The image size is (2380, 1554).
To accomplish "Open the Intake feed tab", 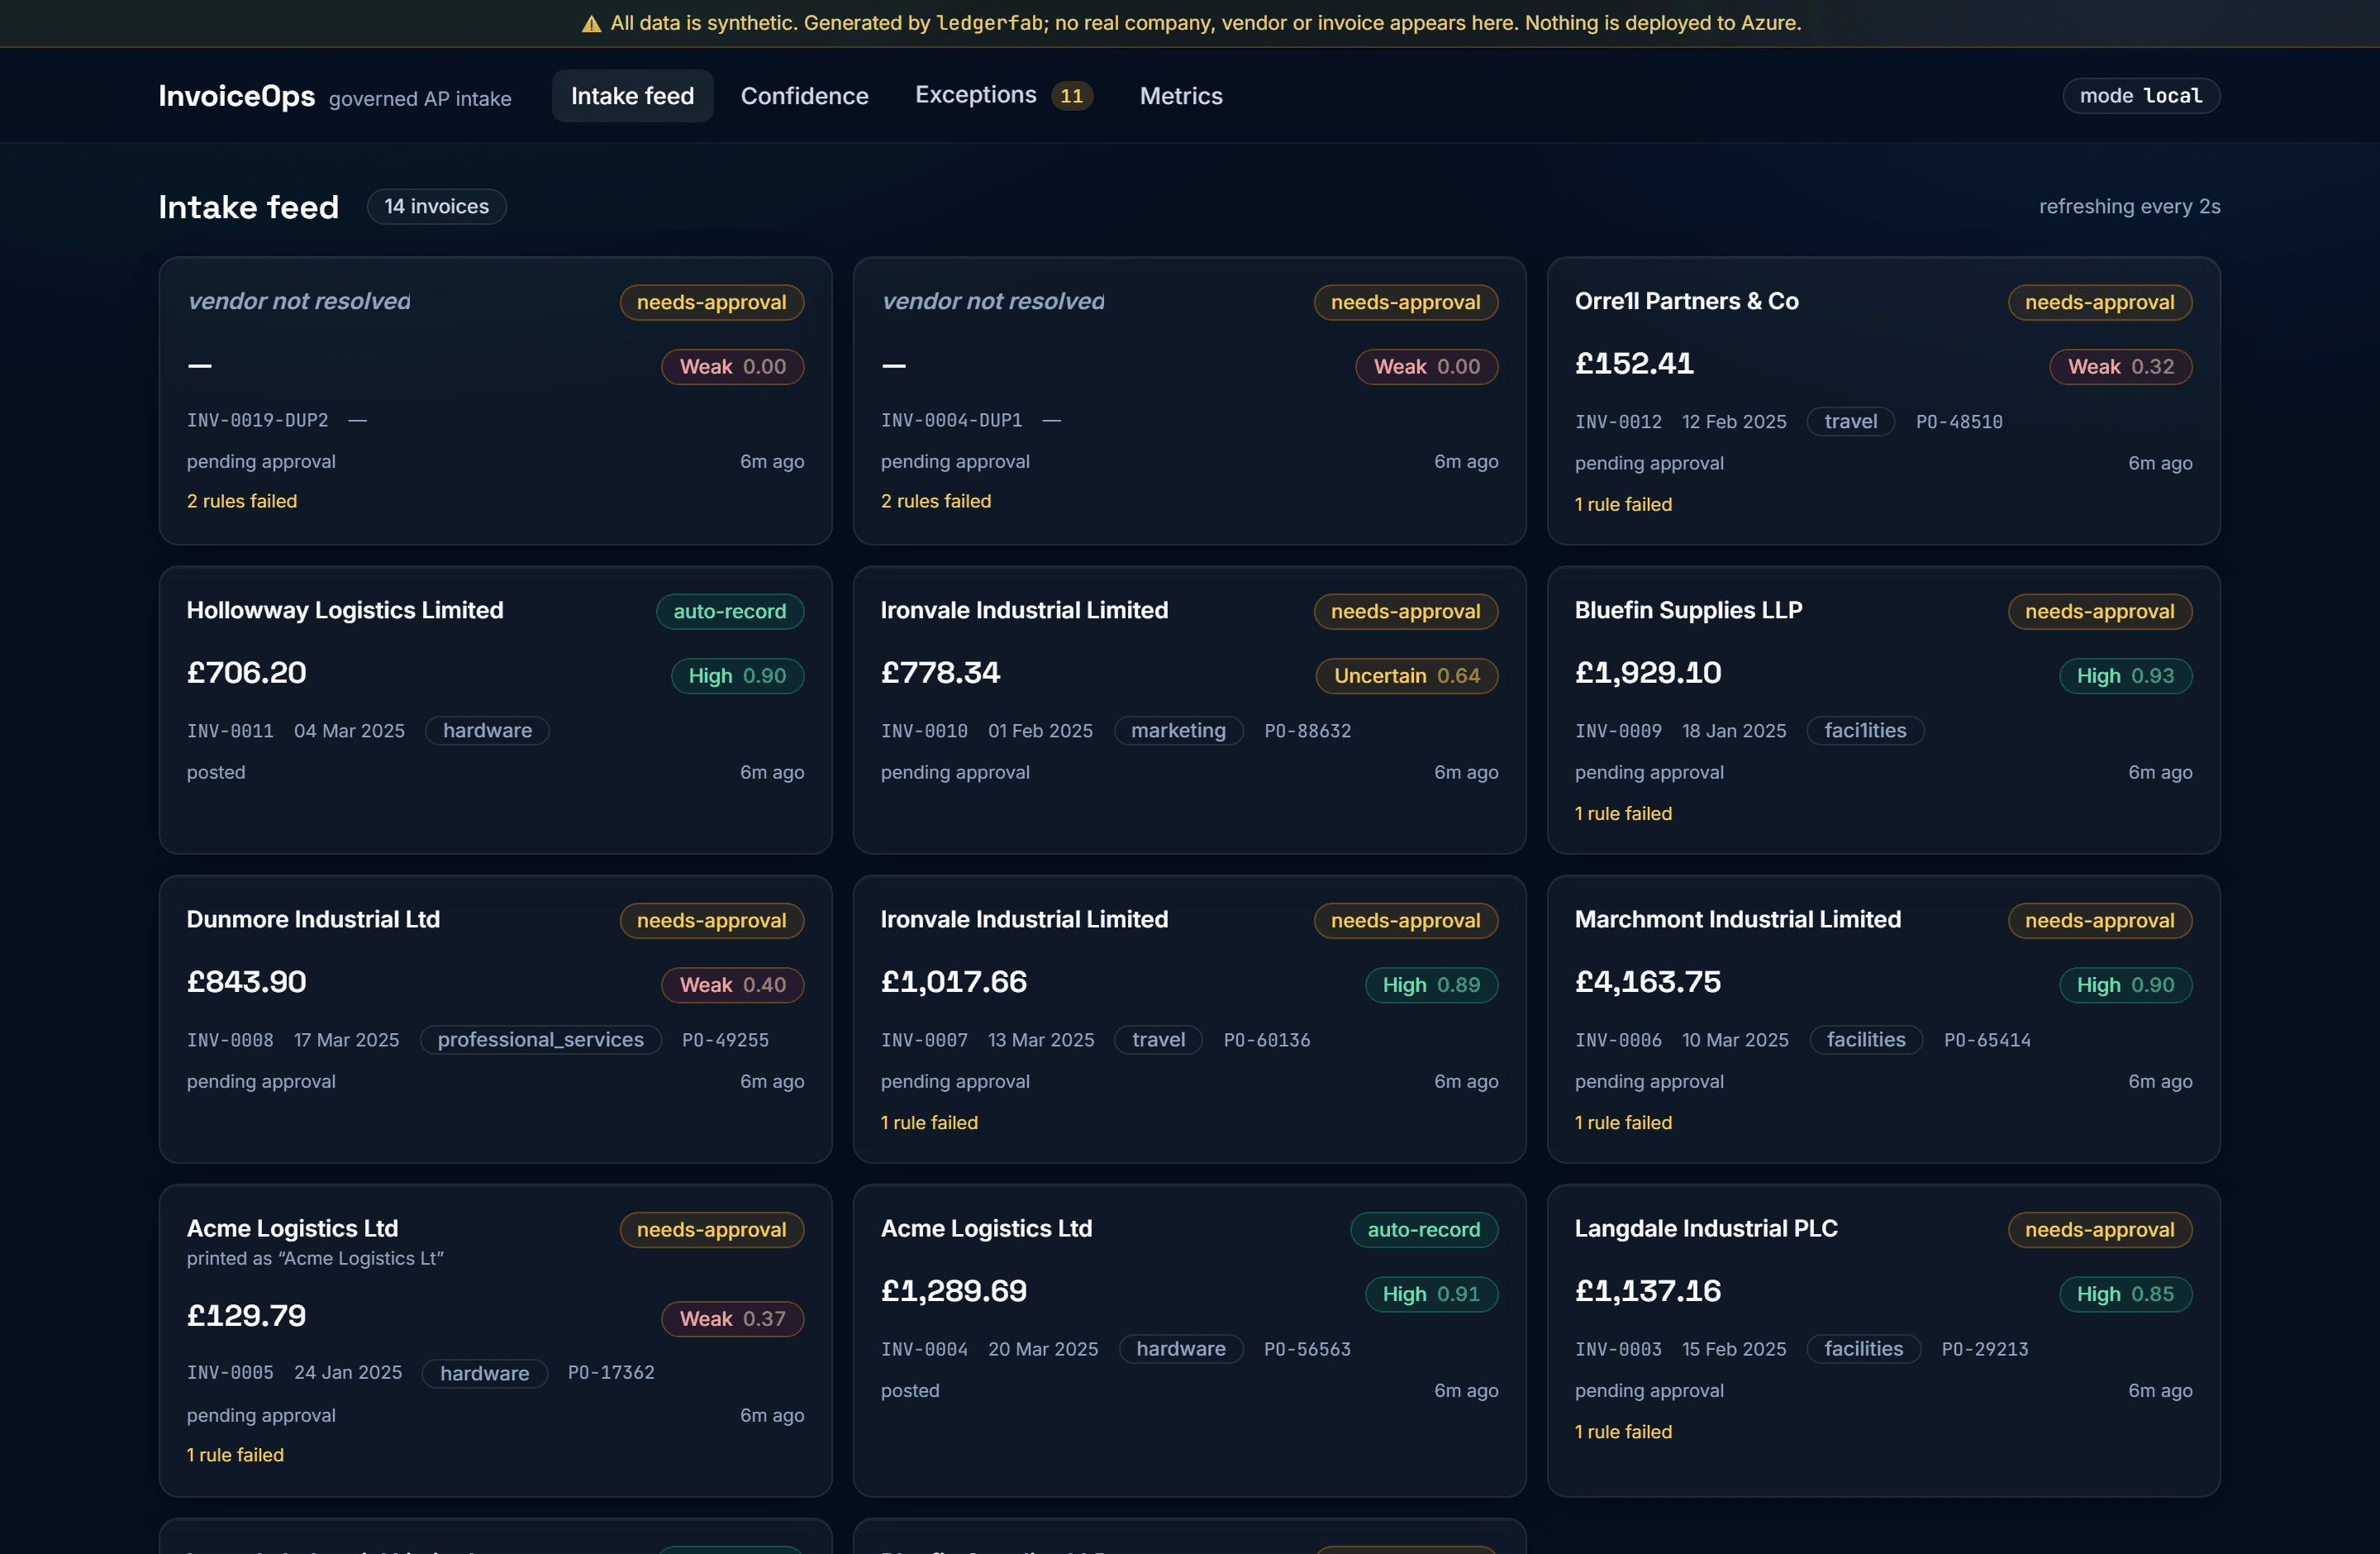I will [632, 96].
